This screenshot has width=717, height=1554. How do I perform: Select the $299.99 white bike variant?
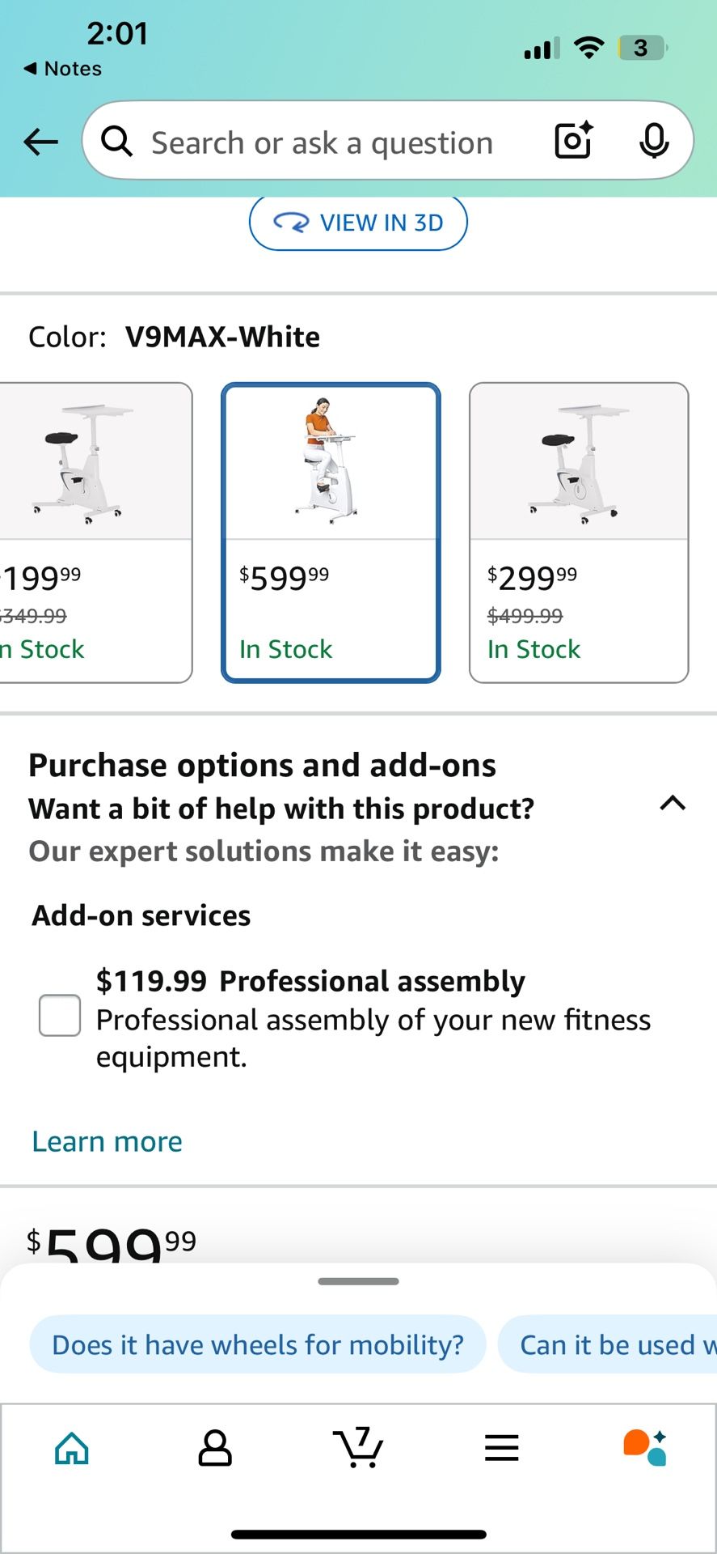[x=578, y=530]
